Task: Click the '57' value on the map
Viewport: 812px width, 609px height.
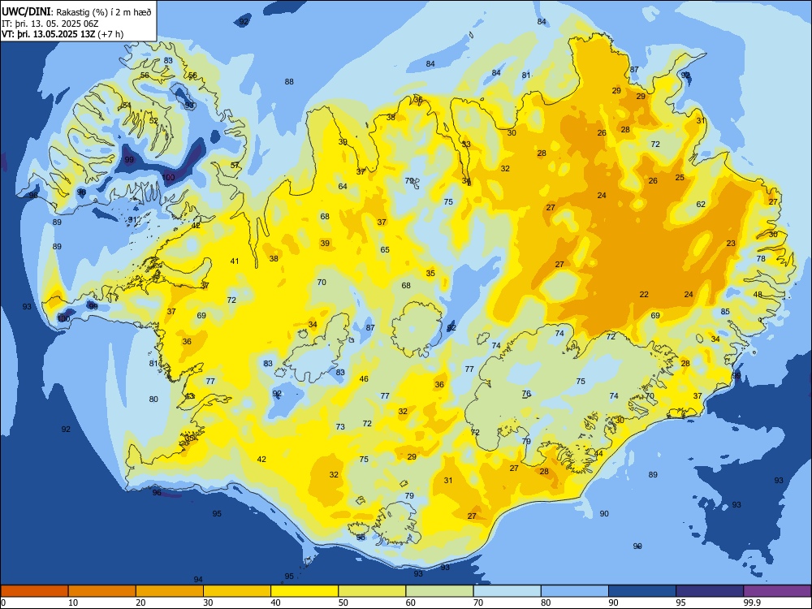Action: pyautogui.click(x=235, y=165)
